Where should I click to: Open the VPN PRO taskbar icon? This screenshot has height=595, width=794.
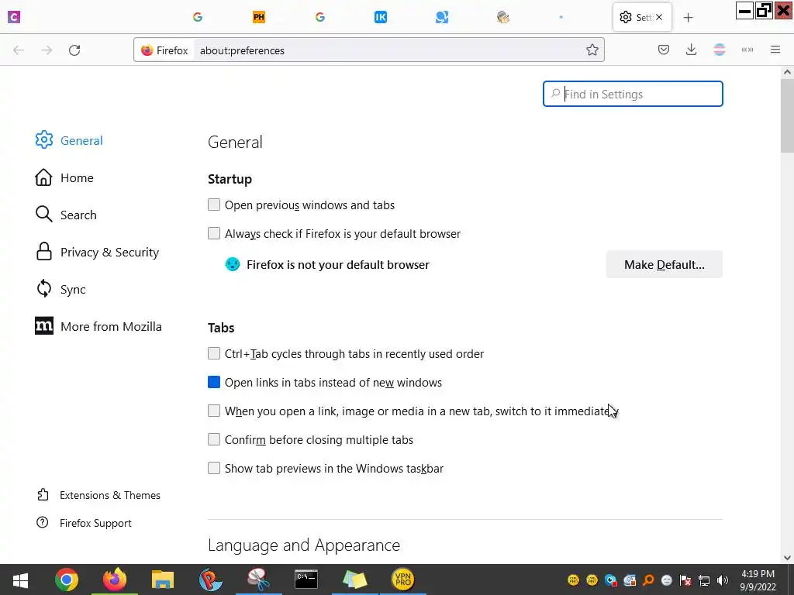402,580
